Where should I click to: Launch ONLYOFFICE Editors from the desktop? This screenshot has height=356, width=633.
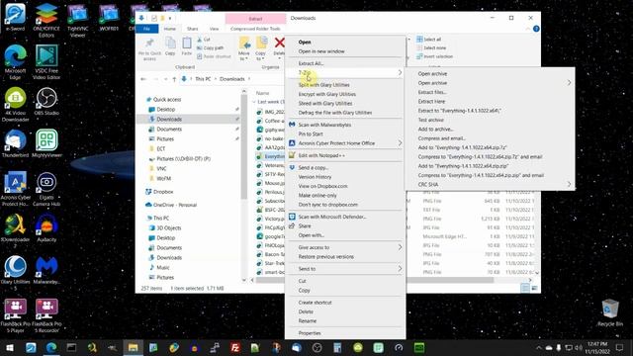[x=46, y=20]
